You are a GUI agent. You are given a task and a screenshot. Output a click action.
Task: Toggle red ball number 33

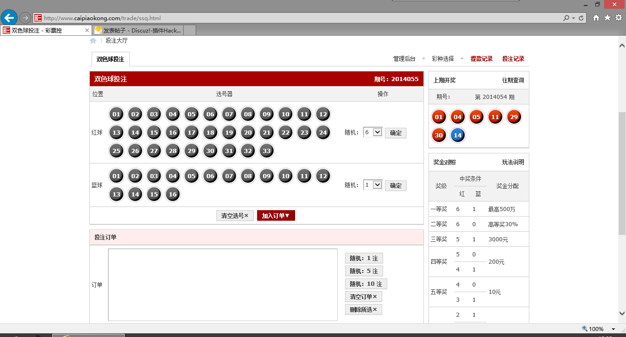[267, 151]
